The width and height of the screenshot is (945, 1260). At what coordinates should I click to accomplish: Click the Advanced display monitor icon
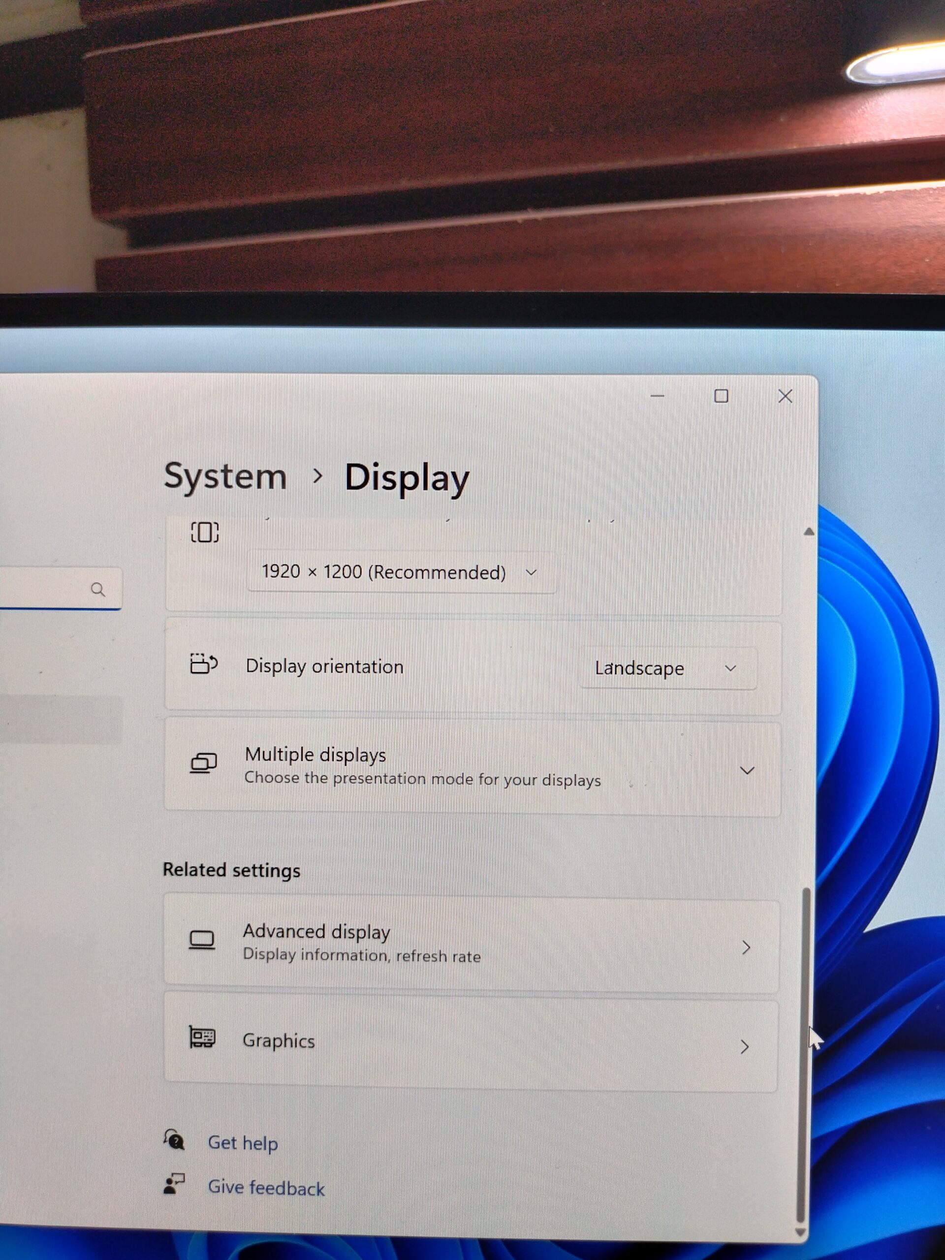(x=202, y=940)
